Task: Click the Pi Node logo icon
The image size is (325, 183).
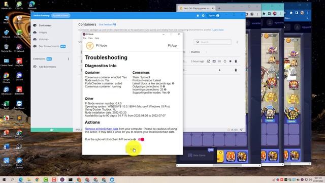Action: (x=90, y=46)
